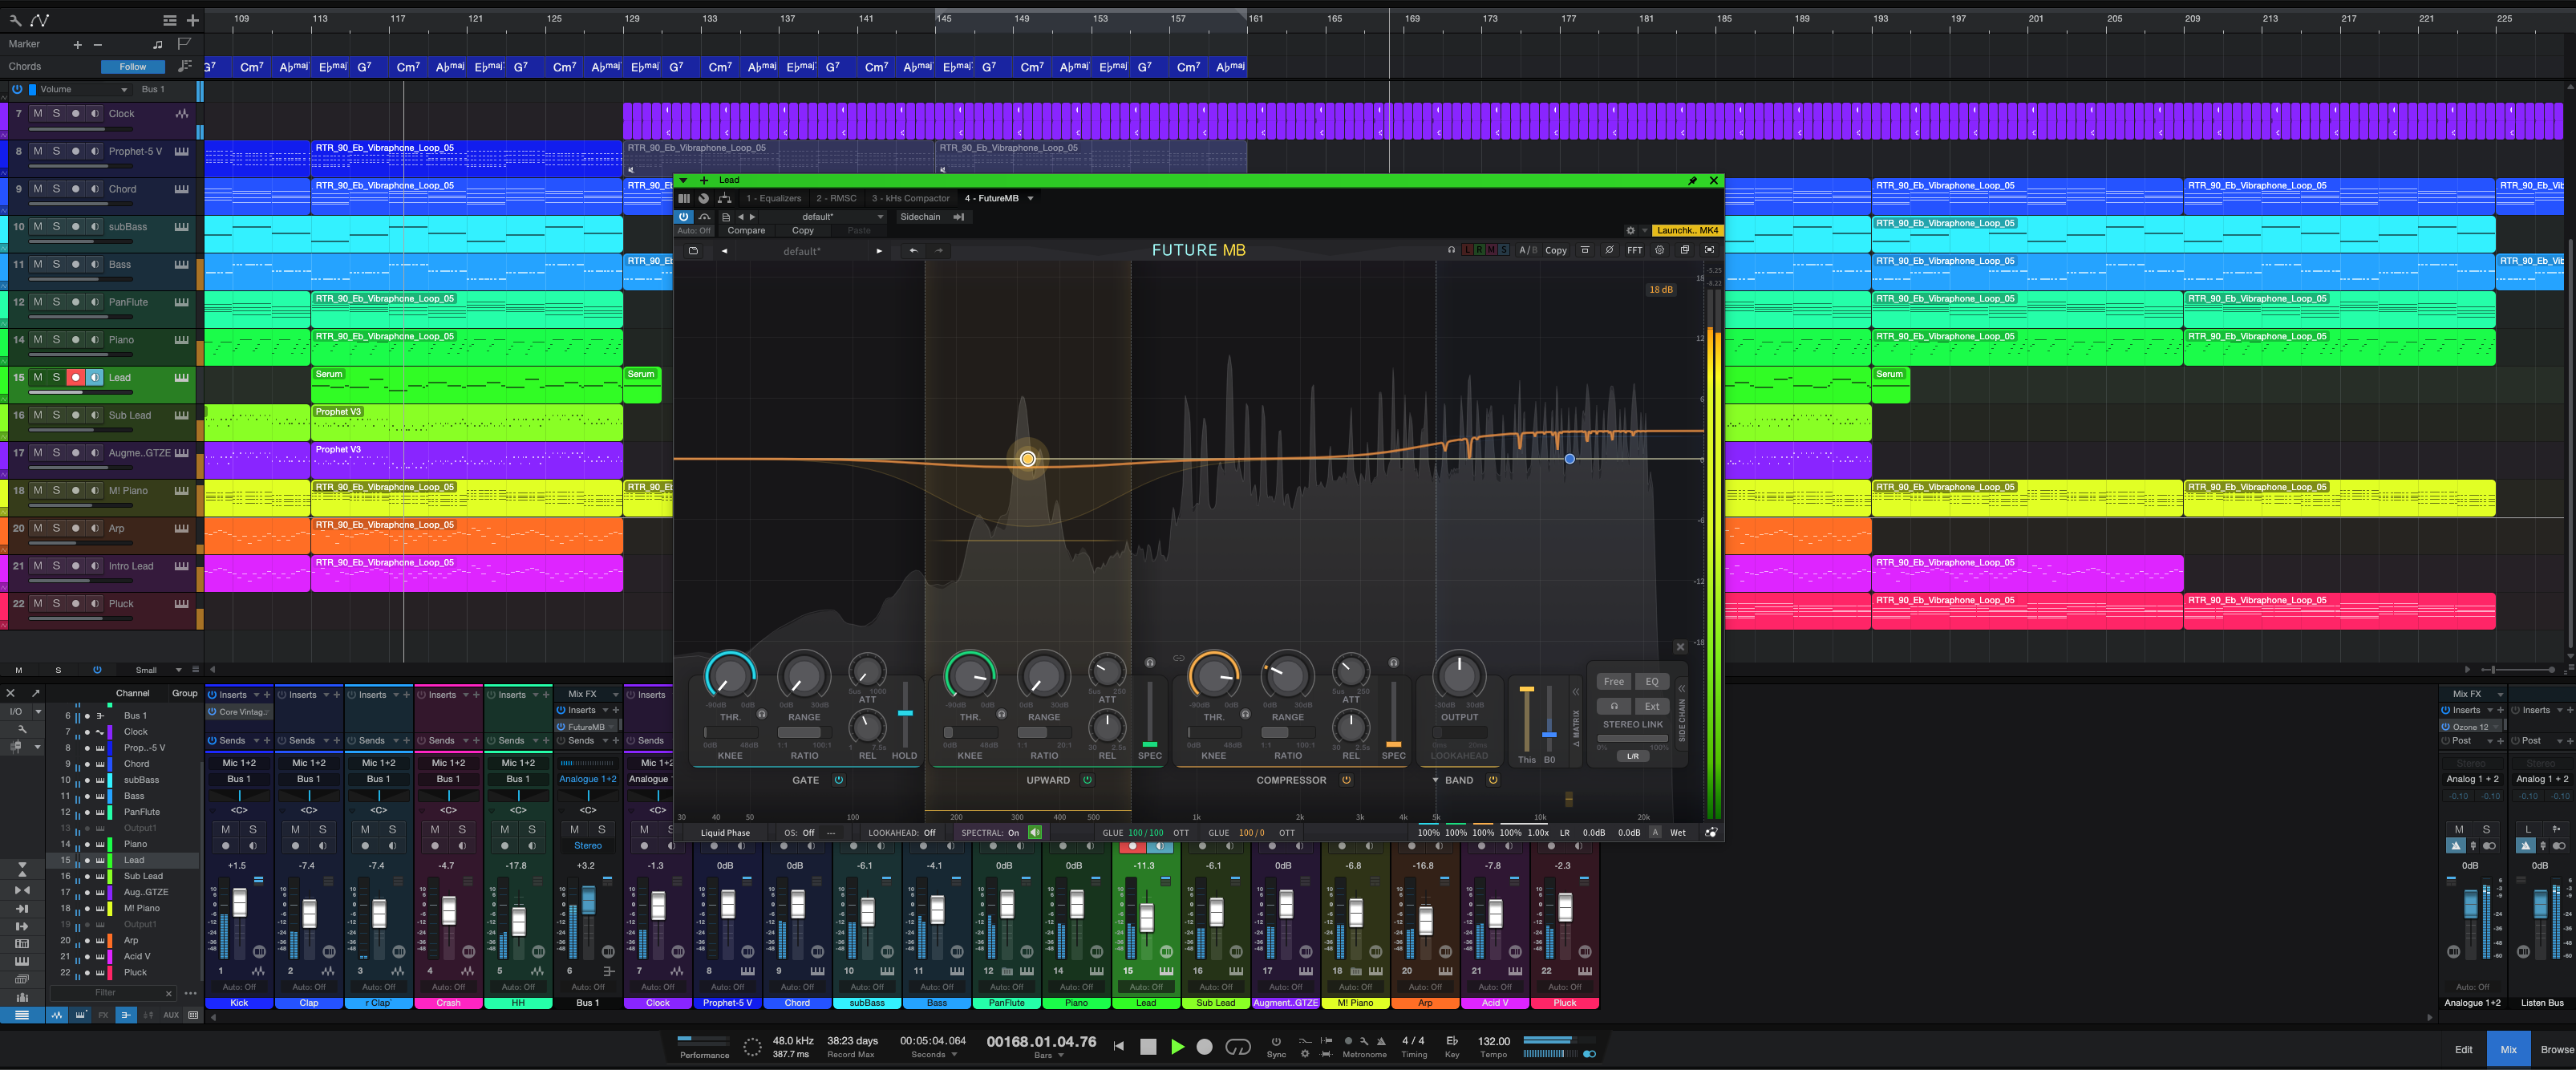Open the Small console size dropdown
This screenshot has height=1070, width=2576.
[158, 670]
